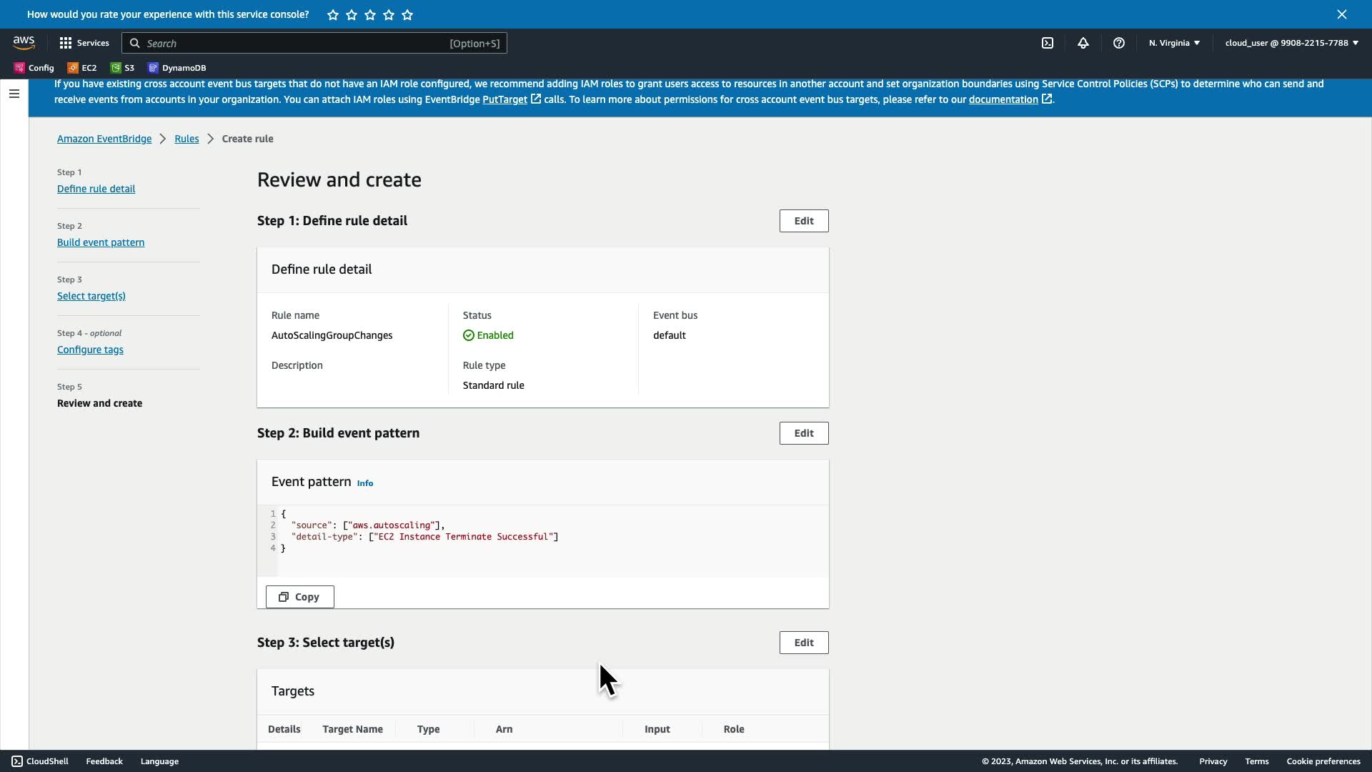Rate console experience with the first star

point(333,15)
